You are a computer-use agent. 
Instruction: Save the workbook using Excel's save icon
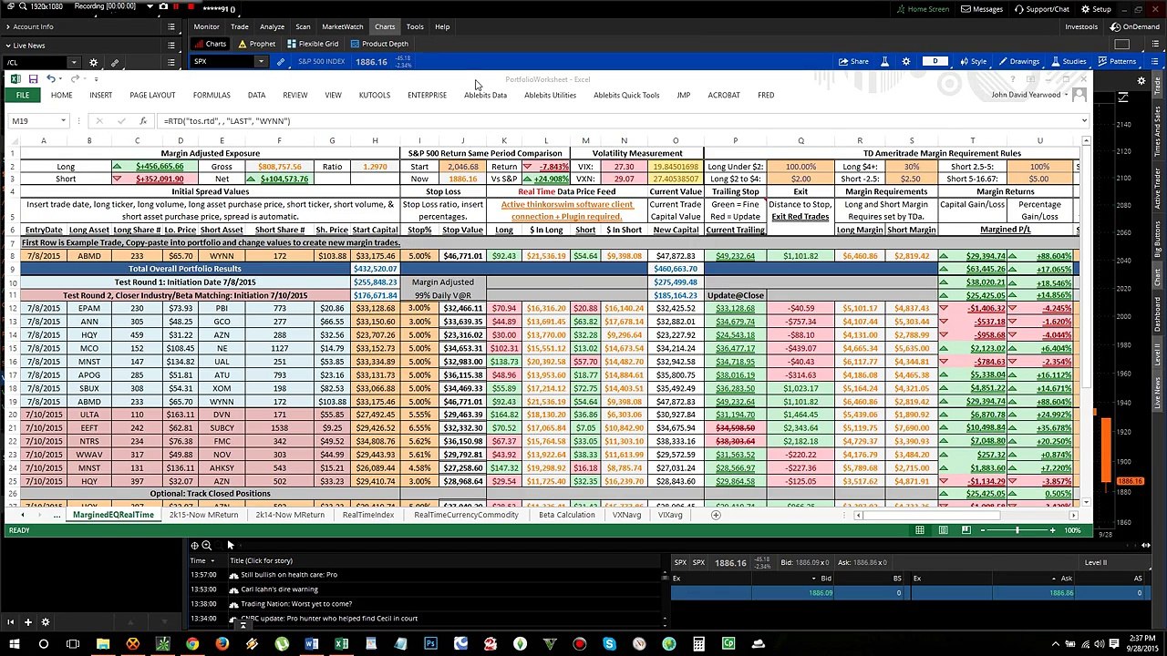[33, 79]
